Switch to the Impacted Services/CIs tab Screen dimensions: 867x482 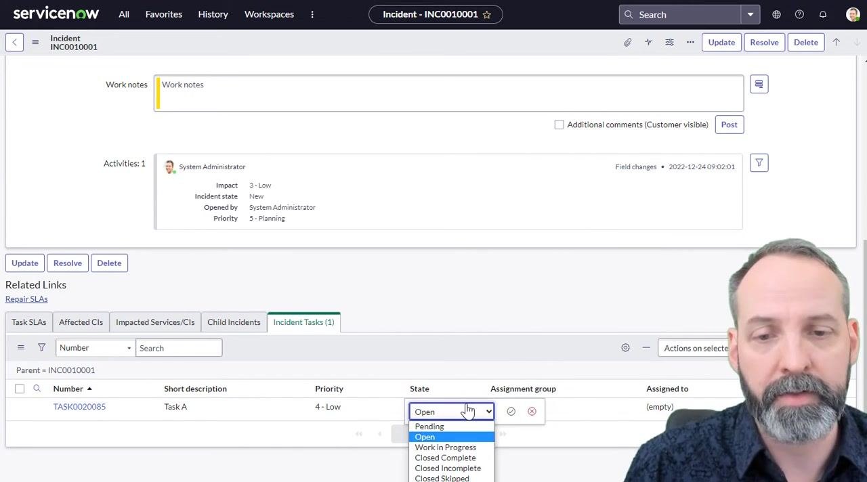tap(155, 322)
